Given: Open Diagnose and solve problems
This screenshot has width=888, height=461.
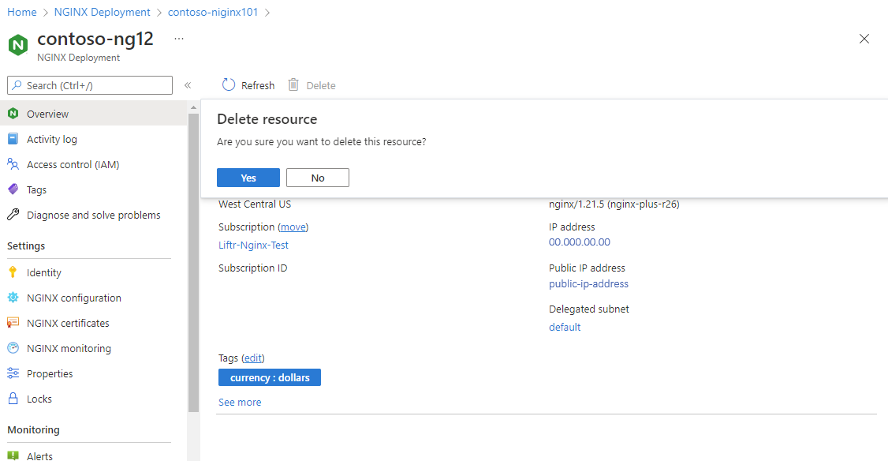Looking at the screenshot, I should 93,215.
